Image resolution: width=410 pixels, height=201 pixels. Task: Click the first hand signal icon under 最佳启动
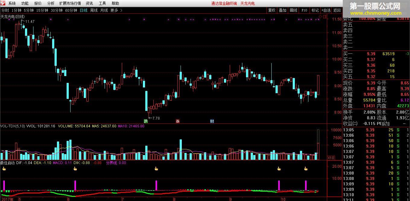4,169
